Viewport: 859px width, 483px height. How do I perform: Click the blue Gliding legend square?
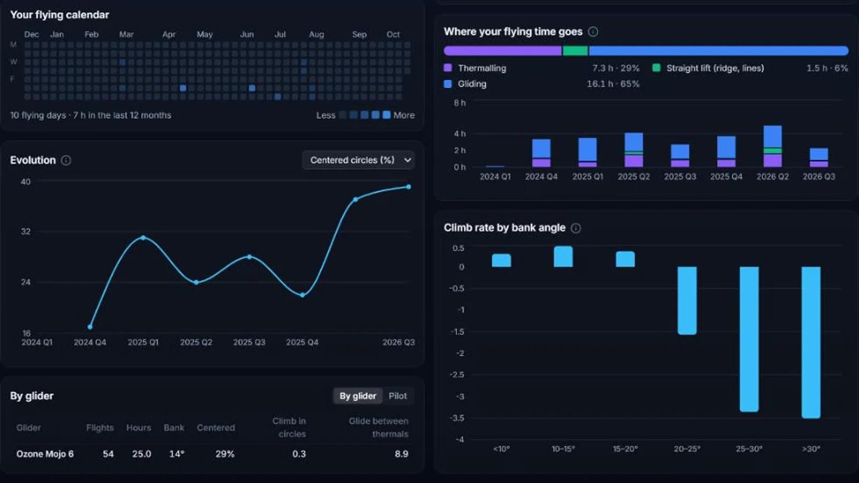(448, 84)
